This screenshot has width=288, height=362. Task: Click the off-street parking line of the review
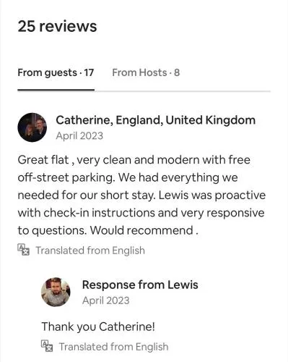(x=128, y=178)
